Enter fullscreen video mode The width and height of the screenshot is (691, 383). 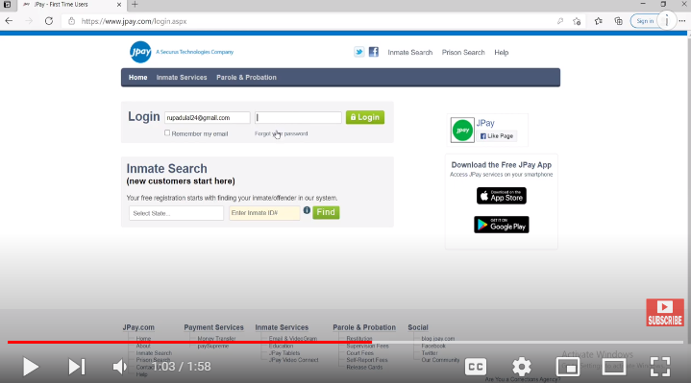click(660, 367)
